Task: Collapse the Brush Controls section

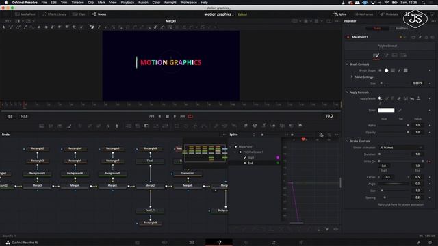Action: click(347, 64)
